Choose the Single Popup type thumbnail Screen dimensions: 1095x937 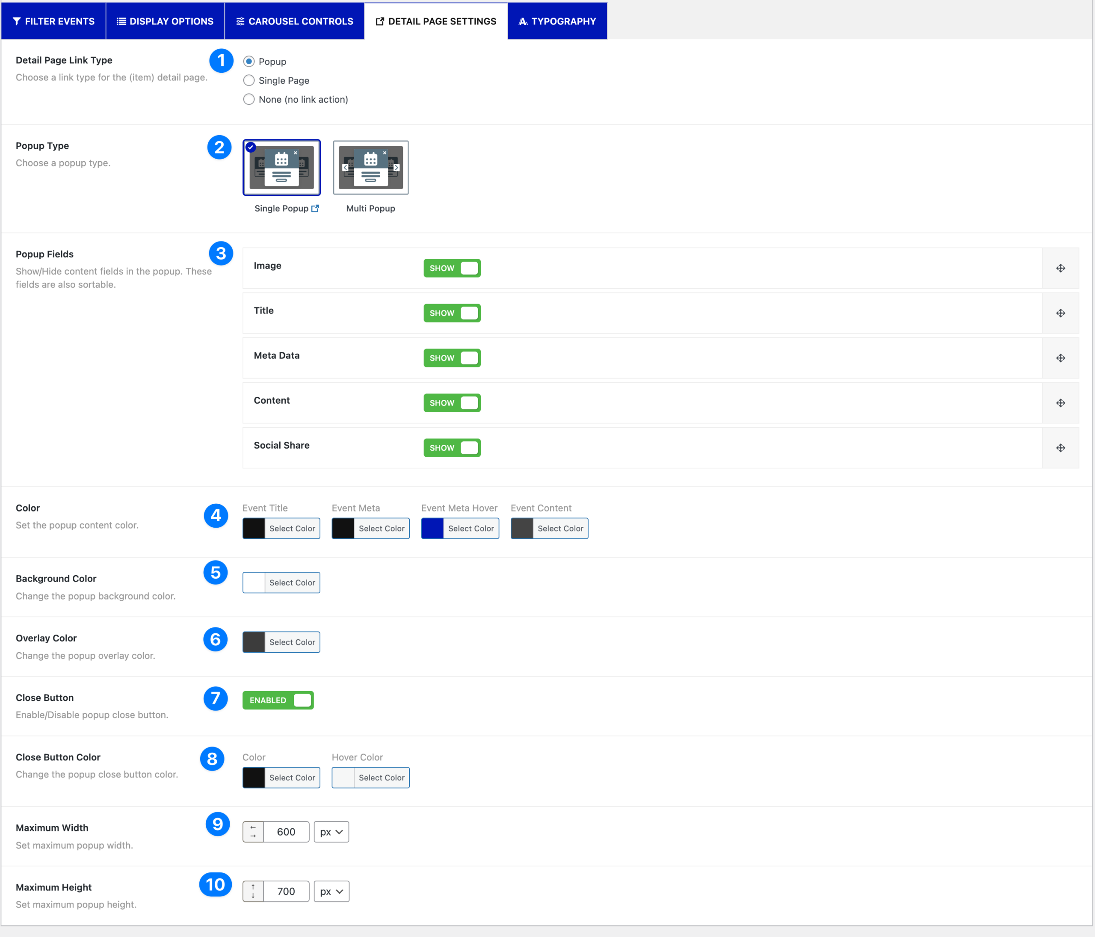282,168
